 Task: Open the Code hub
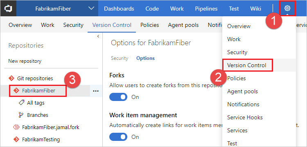[x=152, y=9]
